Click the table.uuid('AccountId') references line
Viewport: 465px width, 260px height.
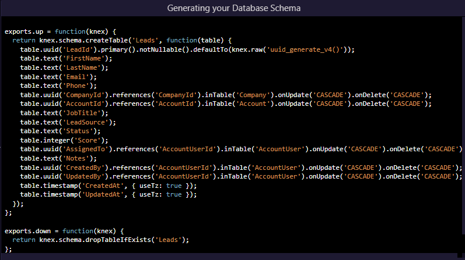(x=226, y=104)
